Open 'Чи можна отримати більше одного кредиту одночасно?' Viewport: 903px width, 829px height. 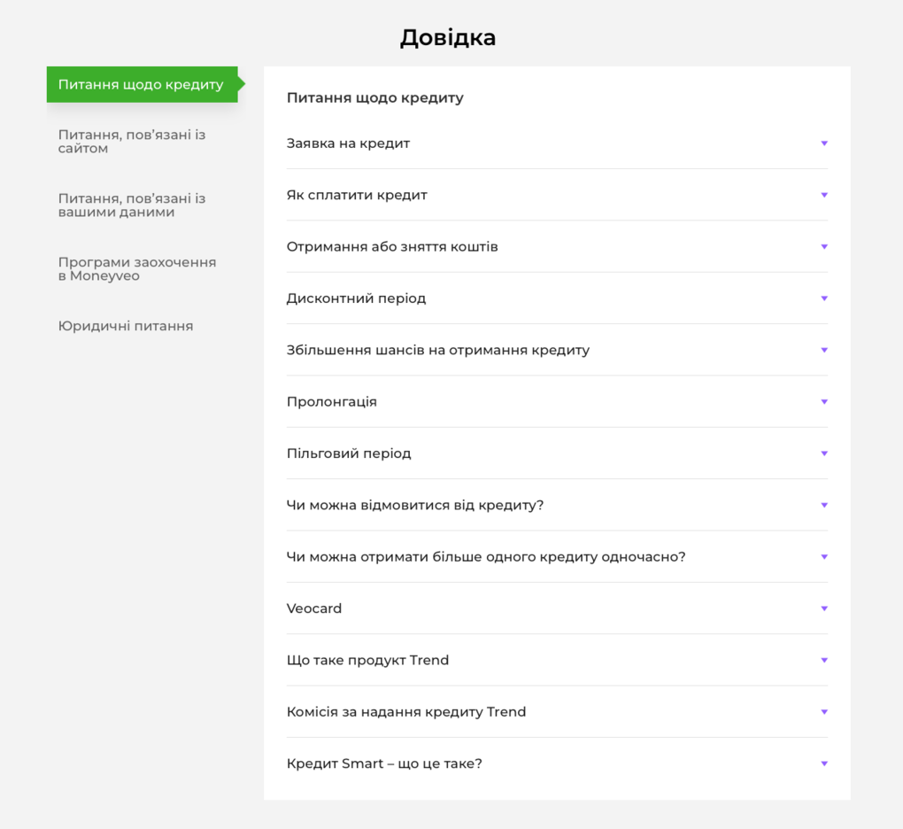pos(486,557)
